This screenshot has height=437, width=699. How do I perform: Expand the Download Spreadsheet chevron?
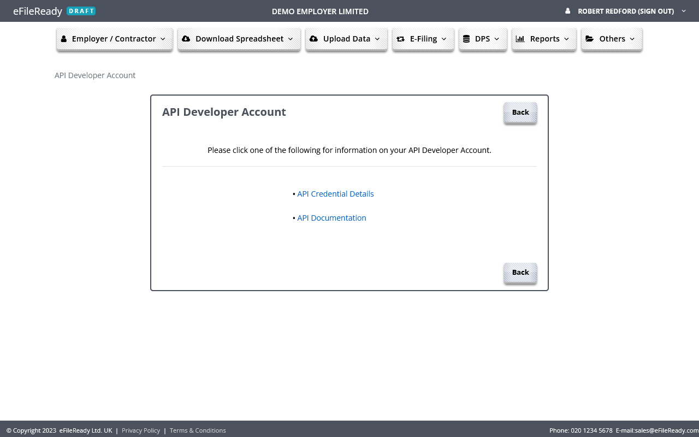coord(291,39)
